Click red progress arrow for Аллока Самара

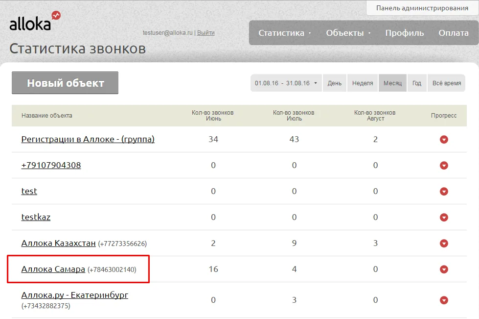[444, 270]
